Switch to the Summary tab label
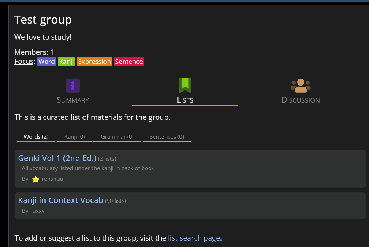 [73, 100]
